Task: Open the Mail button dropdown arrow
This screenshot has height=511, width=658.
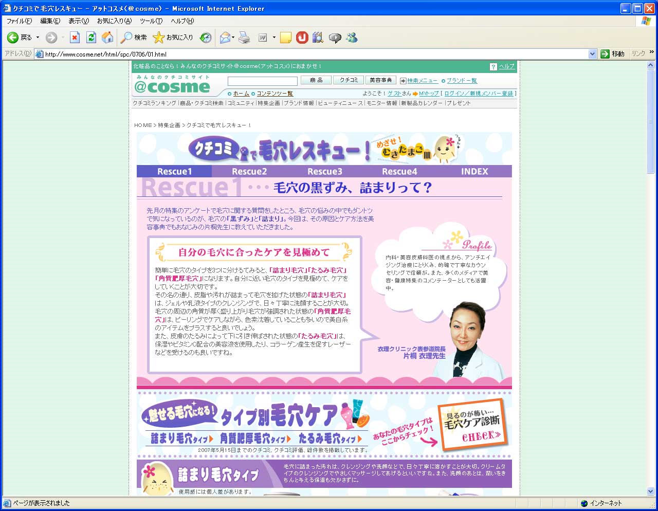Action: [233, 38]
